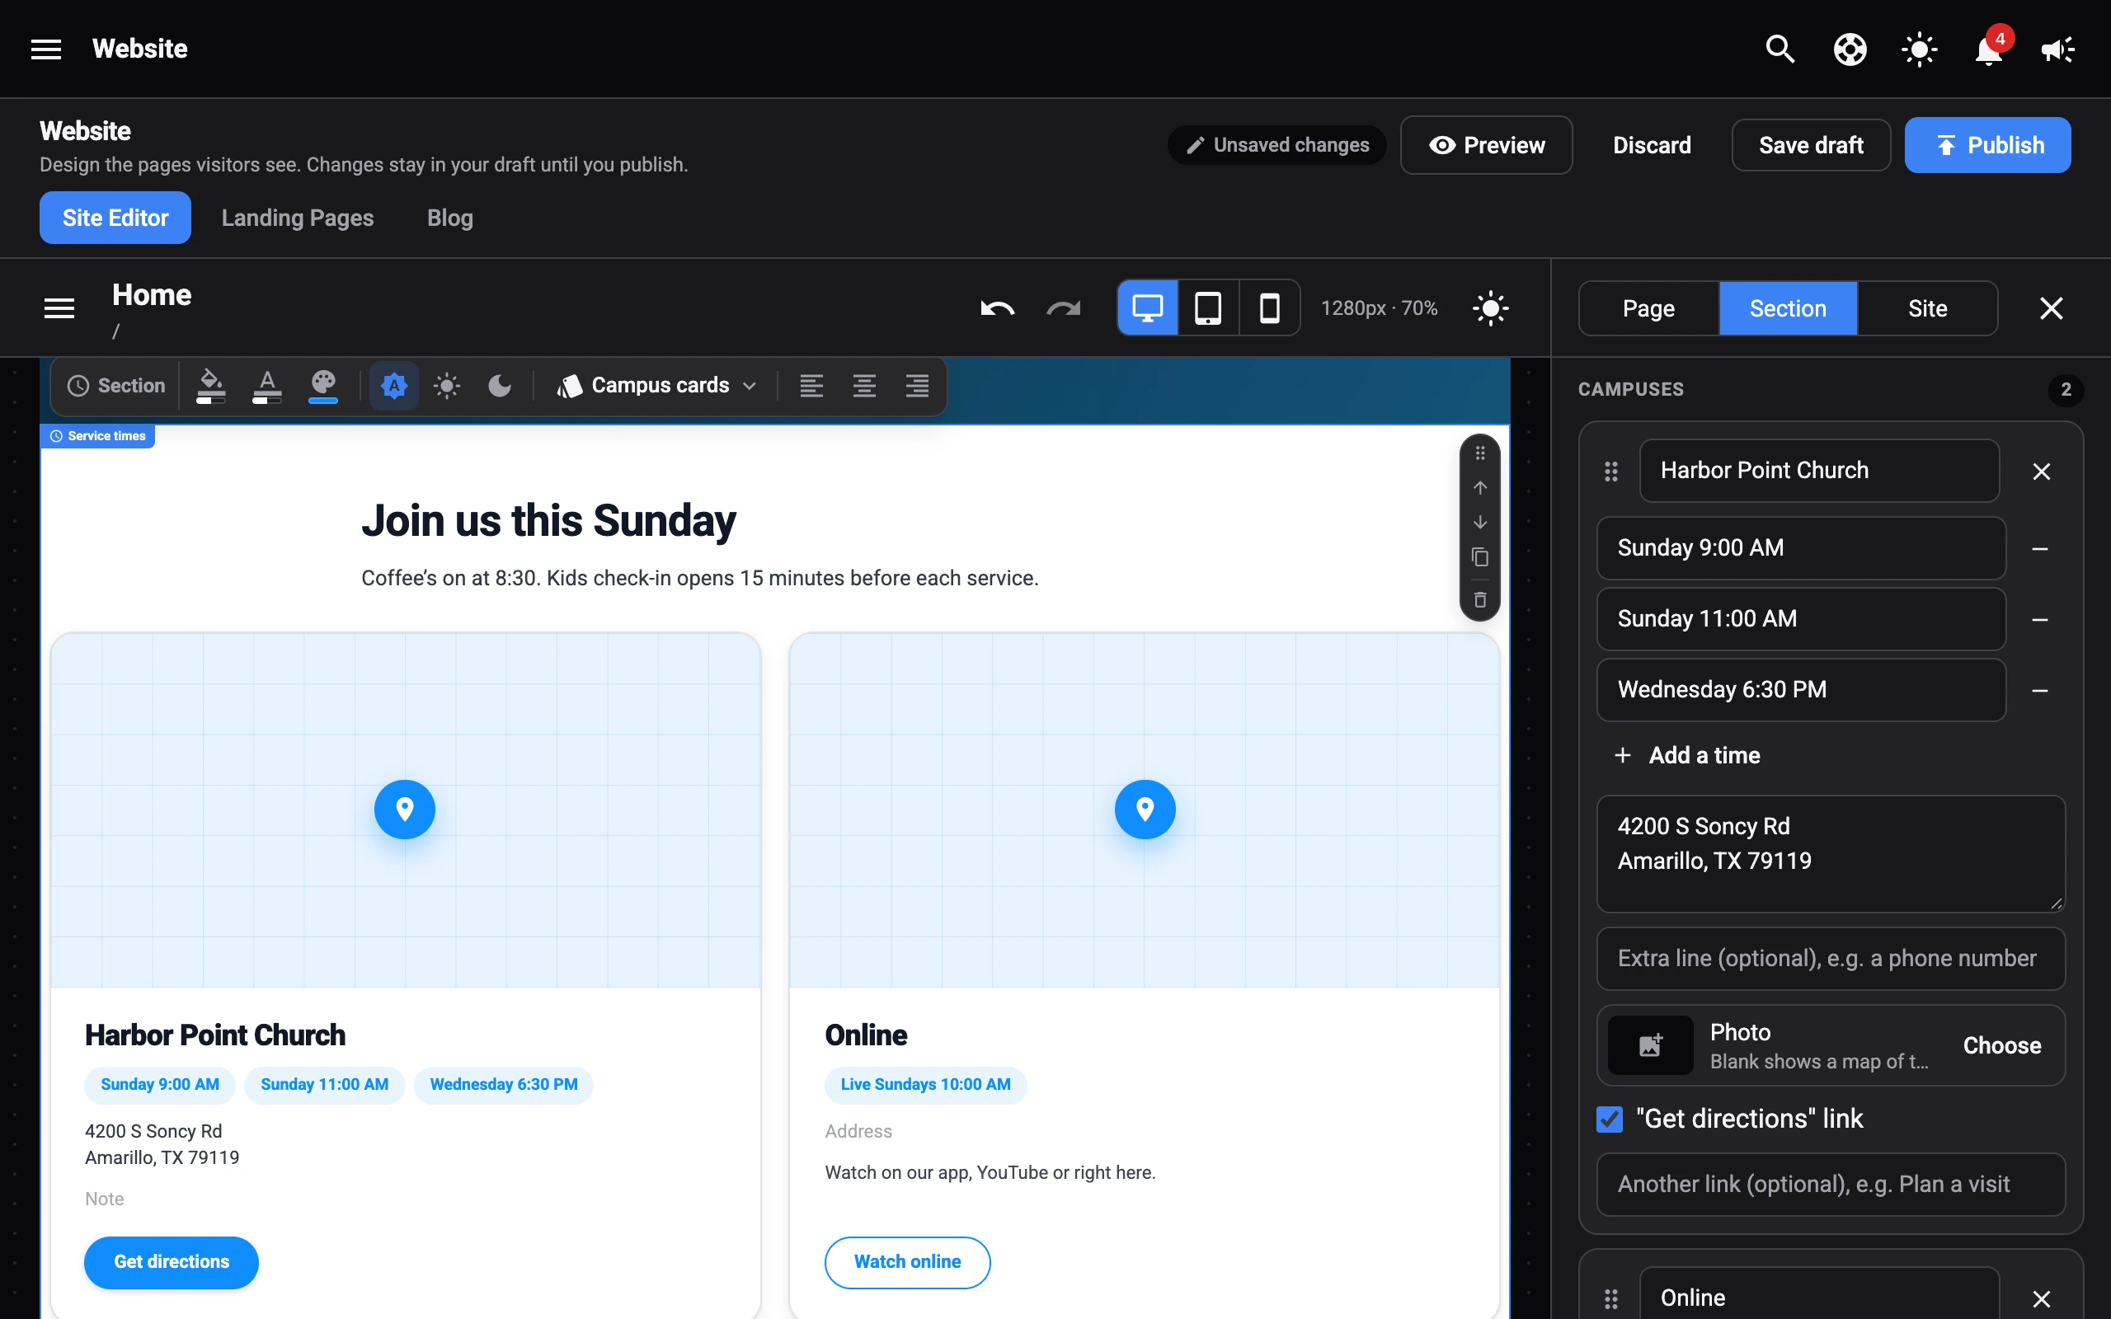The width and height of the screenshot is (2111, 1319).
Task: Open the Section type selector in toolbar
Action: 116,386
